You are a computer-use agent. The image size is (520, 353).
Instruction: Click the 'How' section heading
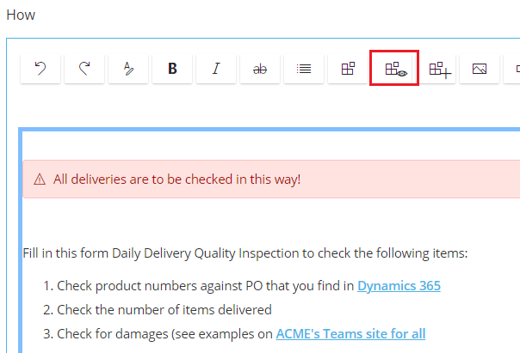click(21, 15)
